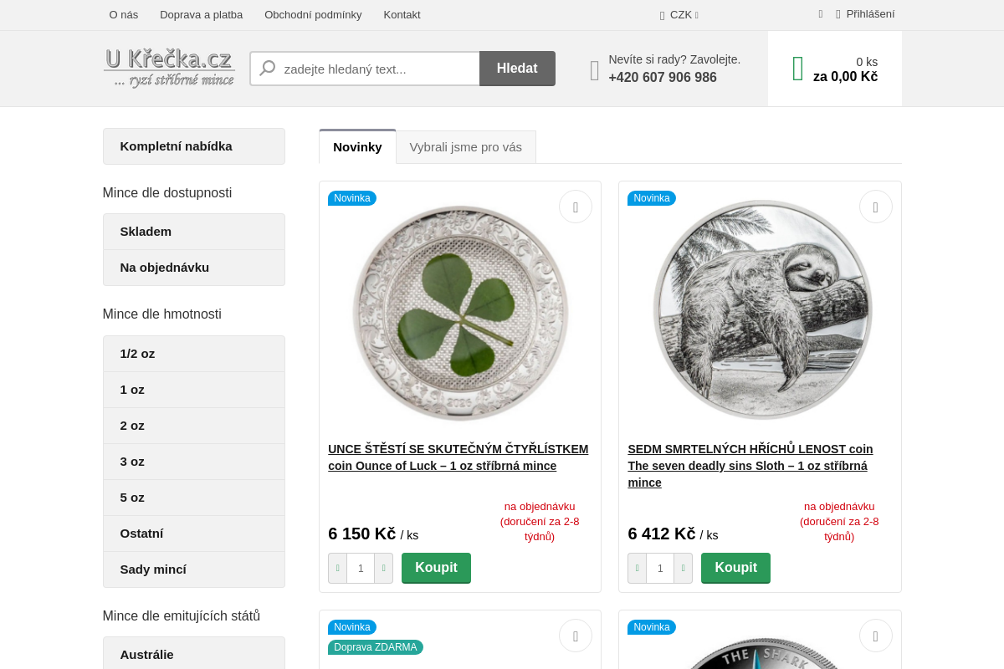Screen dimensions: 1004x669
Task: Buy the Sloth coin with Koupit
Action: (735, 568)
